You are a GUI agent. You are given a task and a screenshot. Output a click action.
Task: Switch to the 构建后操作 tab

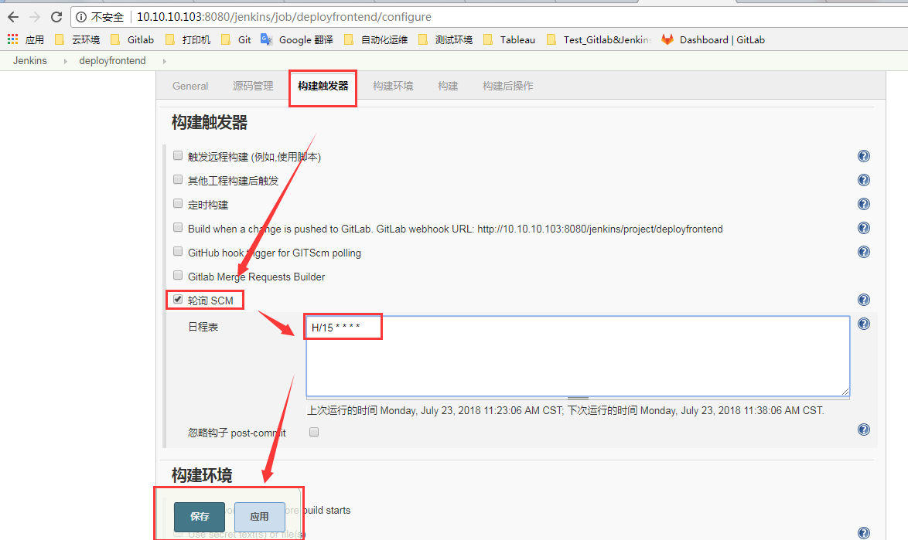click(508, 87)
